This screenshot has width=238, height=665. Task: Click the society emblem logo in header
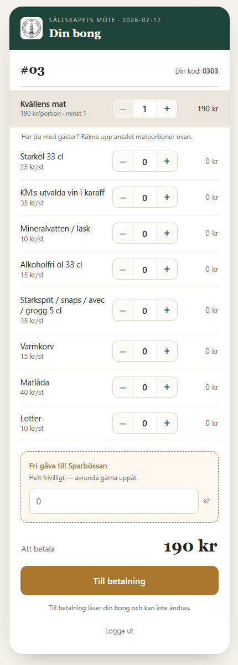32,28
